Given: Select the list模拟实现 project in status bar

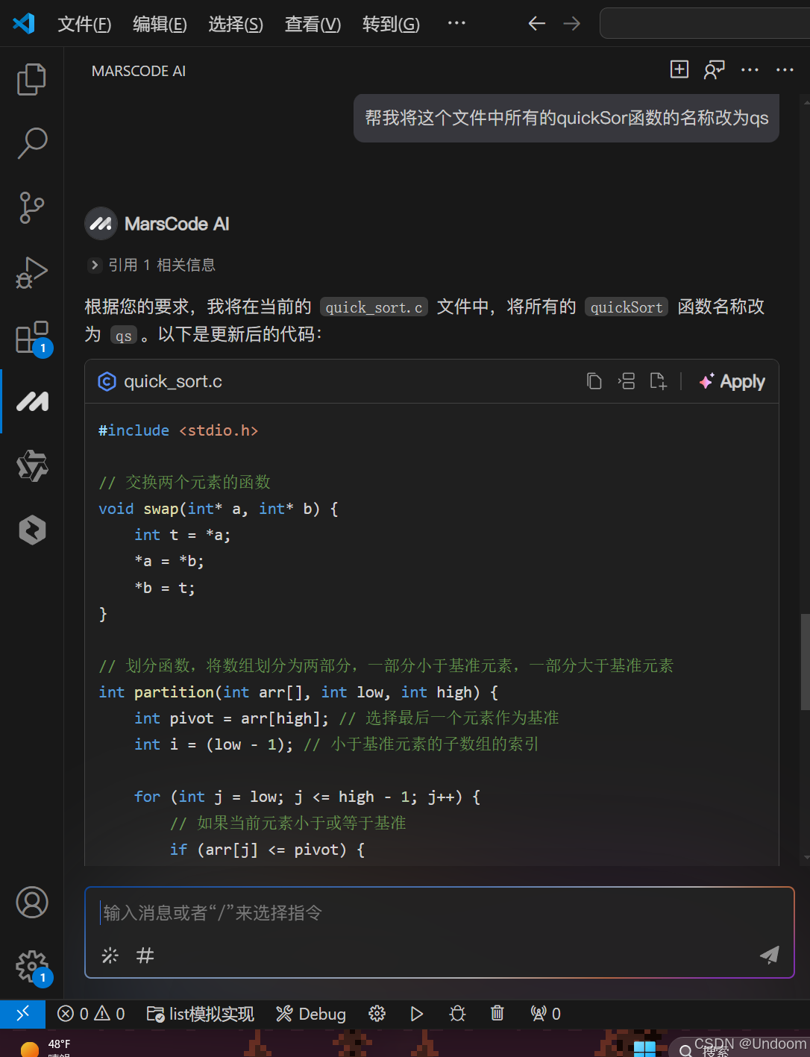Looking at the screenshot, I should tap(200, 1014).
